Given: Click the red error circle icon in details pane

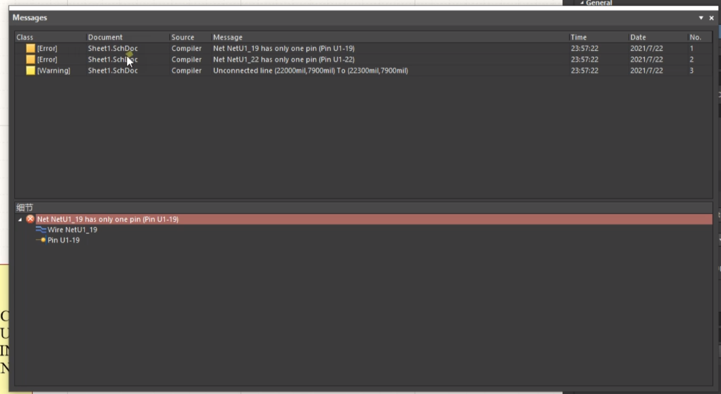Looking at the screenshot, I should tap(31, 219).
